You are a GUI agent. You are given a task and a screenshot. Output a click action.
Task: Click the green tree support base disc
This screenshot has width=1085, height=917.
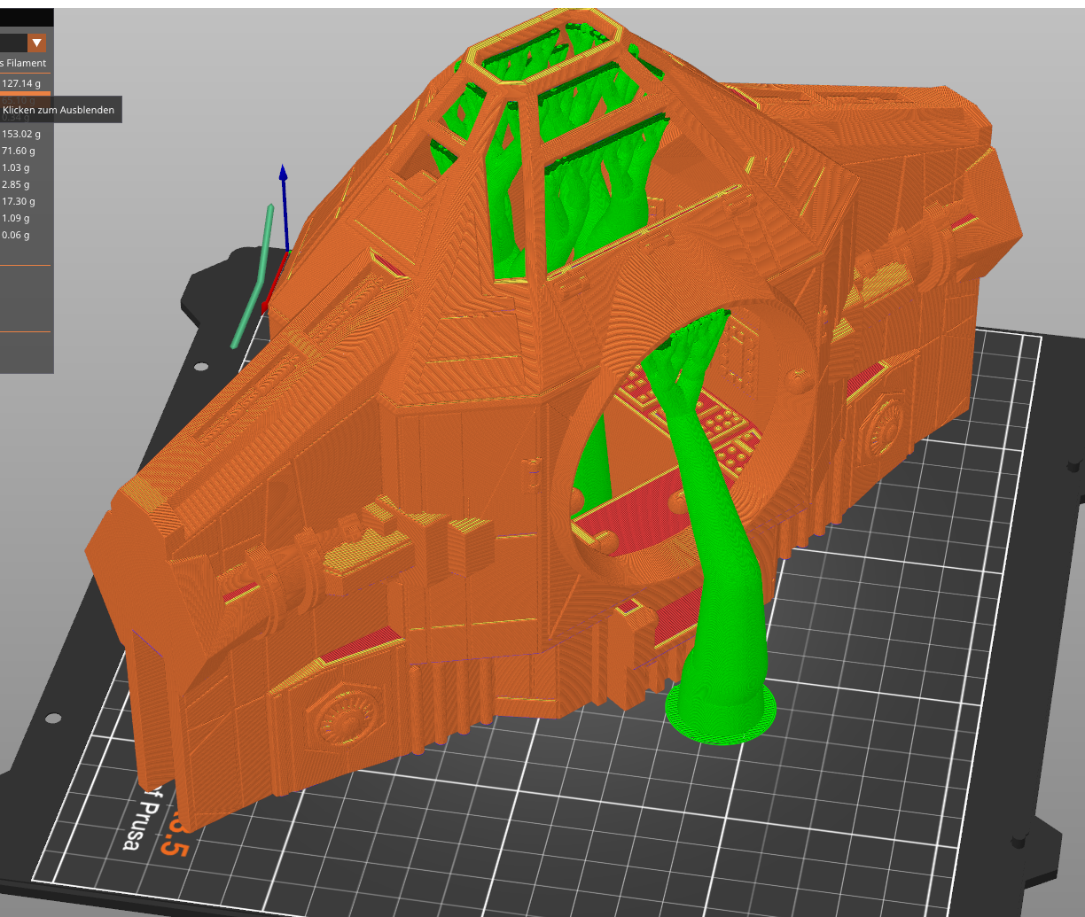[721, 709]
